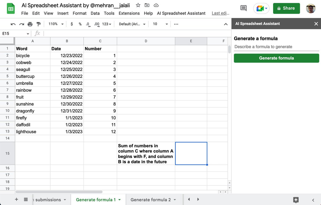Screen dimensions: 321x205
Task: Click the horizontal scrollbar of the sheet
Action: click(x=59, y=192)
